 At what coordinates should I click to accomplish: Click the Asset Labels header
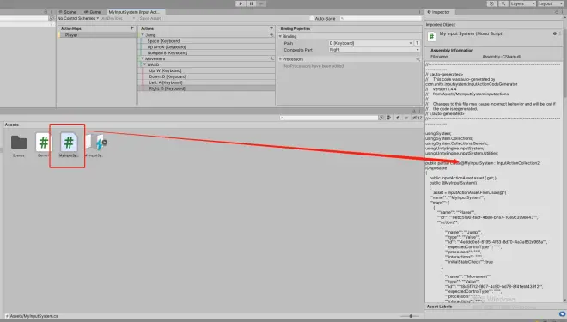coord(439,307)
